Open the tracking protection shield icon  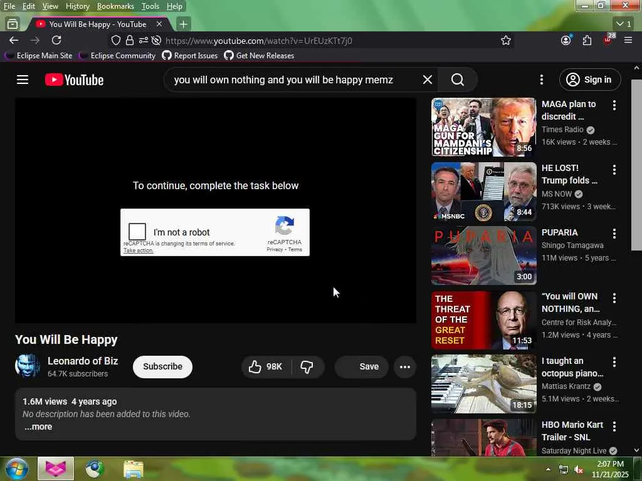click(116, 41)
